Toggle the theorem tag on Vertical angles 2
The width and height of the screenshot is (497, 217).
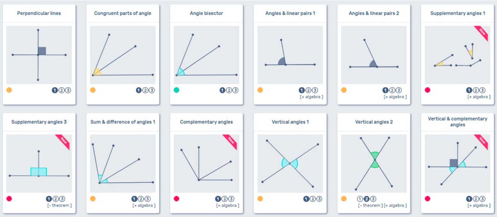370,205
